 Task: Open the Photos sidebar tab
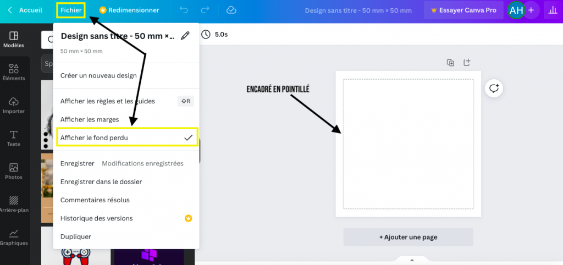tap(14, 172)
